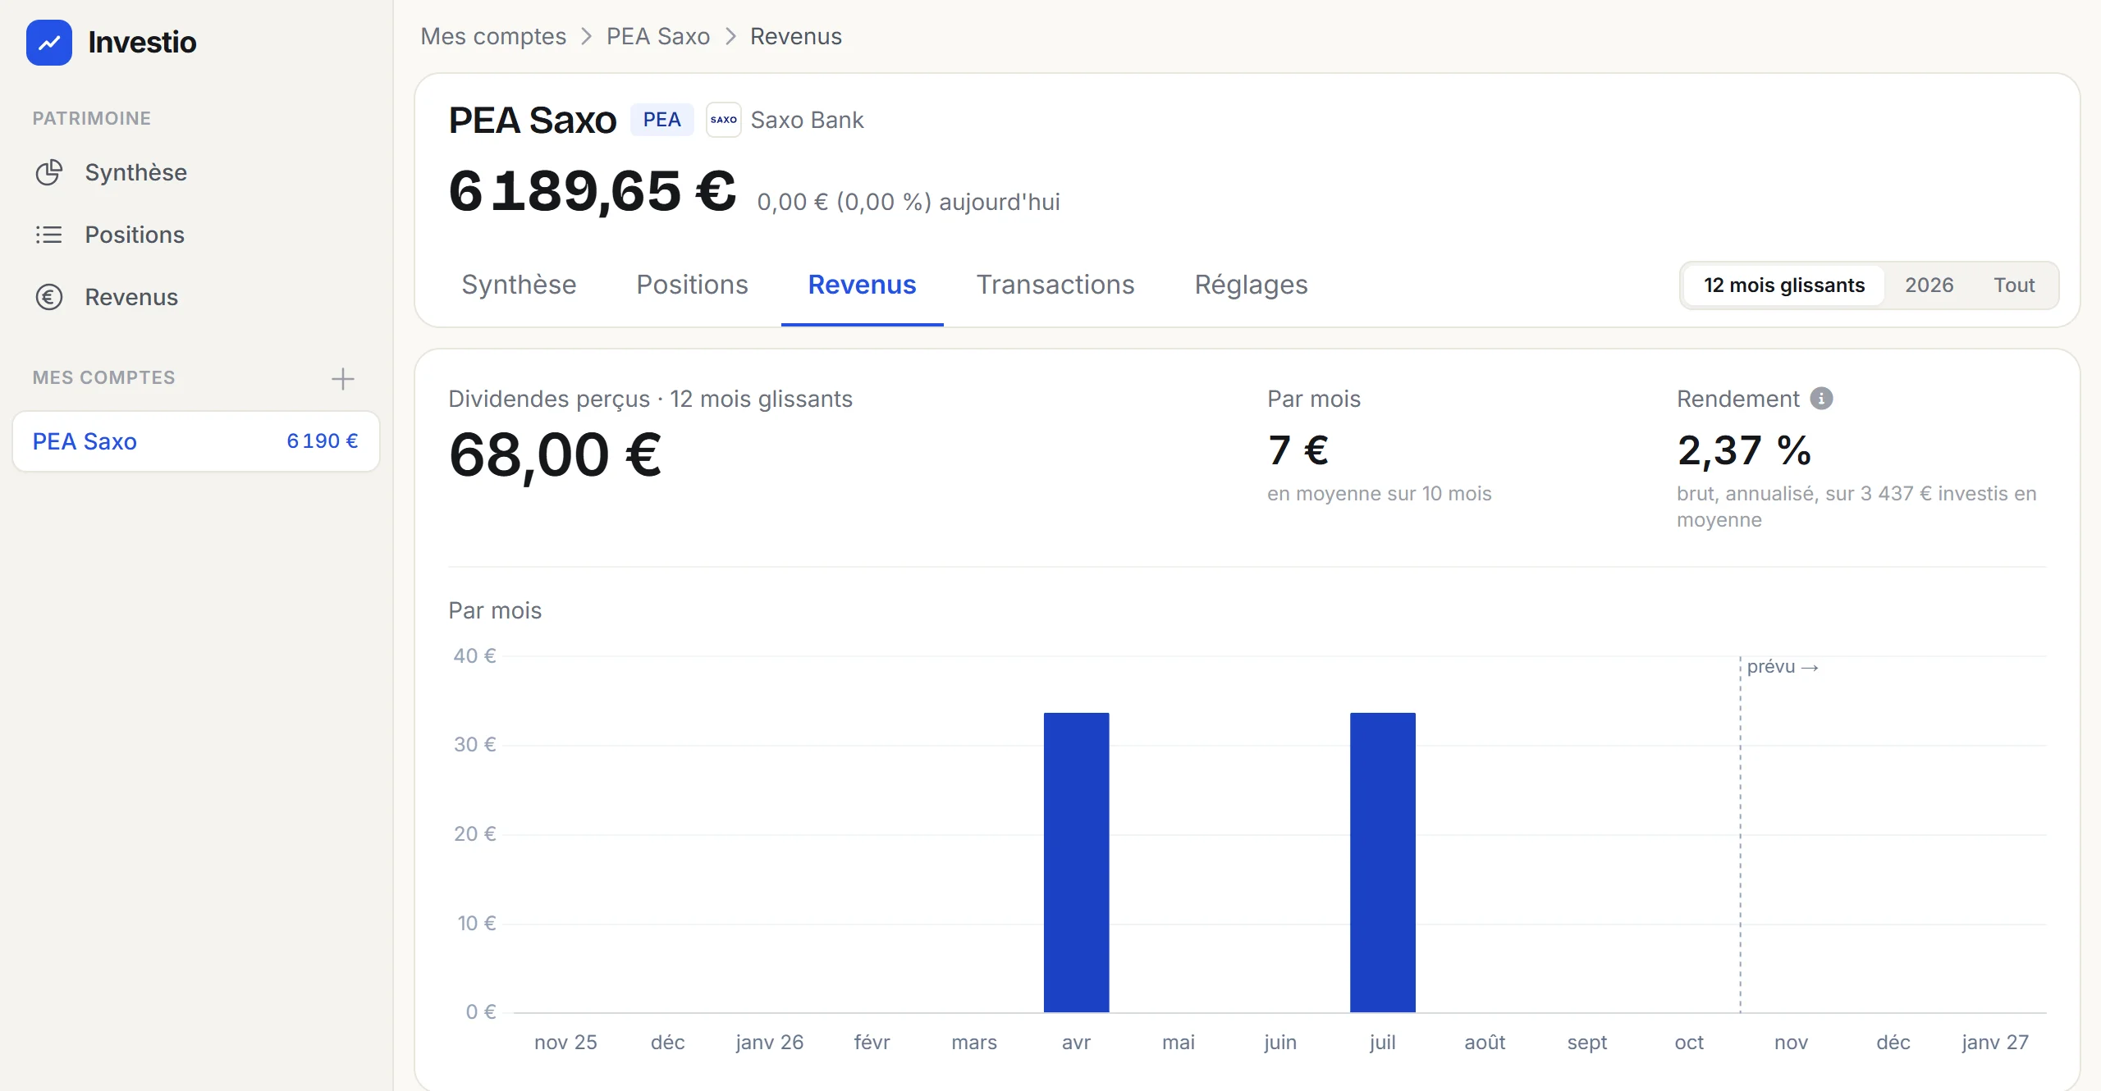Click the 'nov 25' axis label
The width and height of the screenshot is (2101, 1091).
(x=565, y=1043)
